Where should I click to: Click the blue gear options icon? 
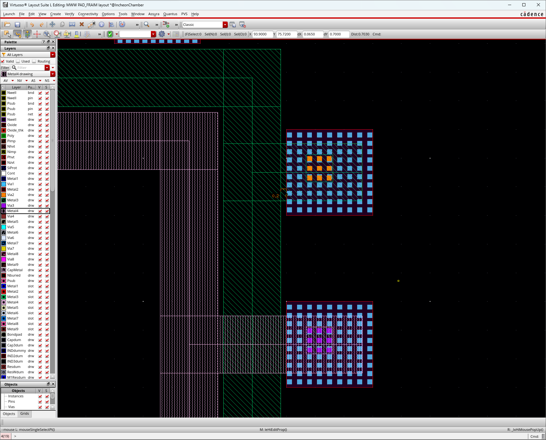162,34
